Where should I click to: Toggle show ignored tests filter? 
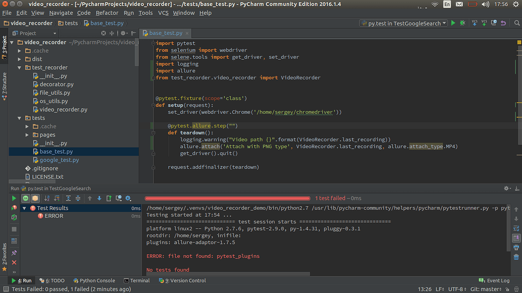click(35, 198)
